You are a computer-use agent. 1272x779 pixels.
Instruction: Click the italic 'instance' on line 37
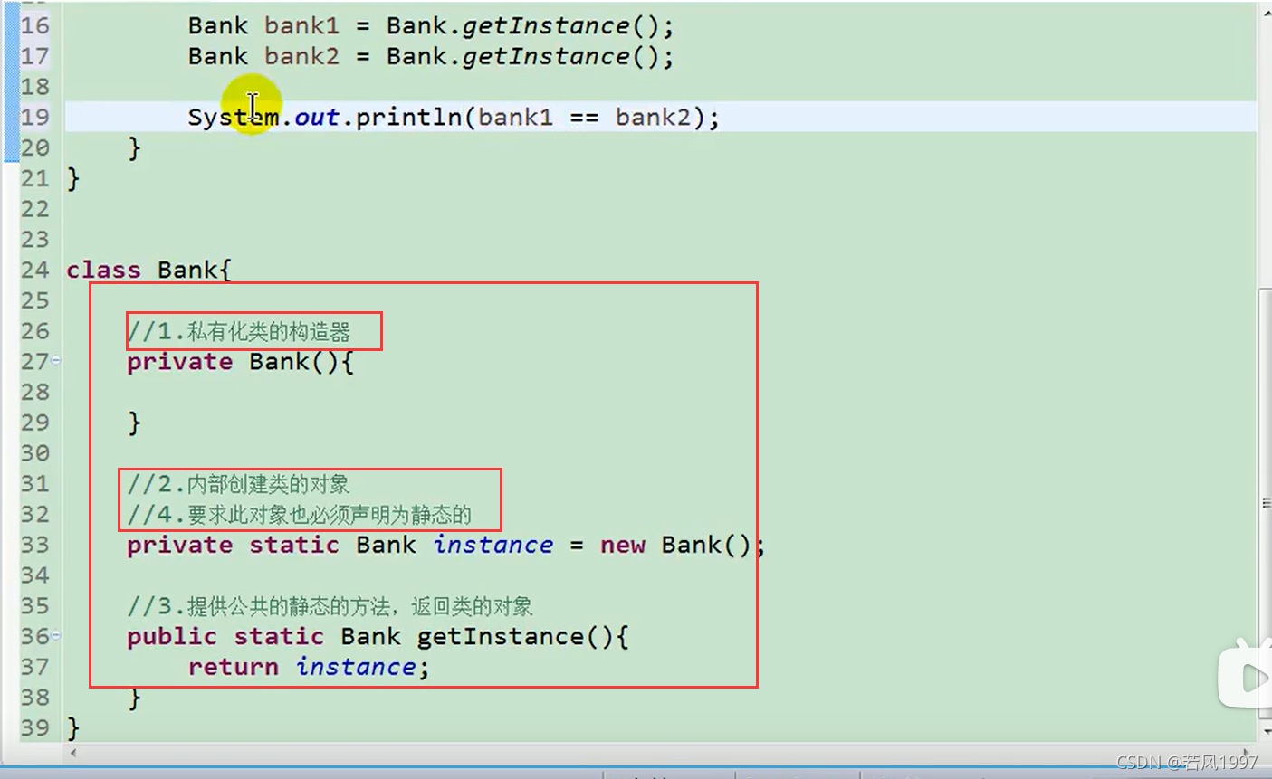[356, 667]
